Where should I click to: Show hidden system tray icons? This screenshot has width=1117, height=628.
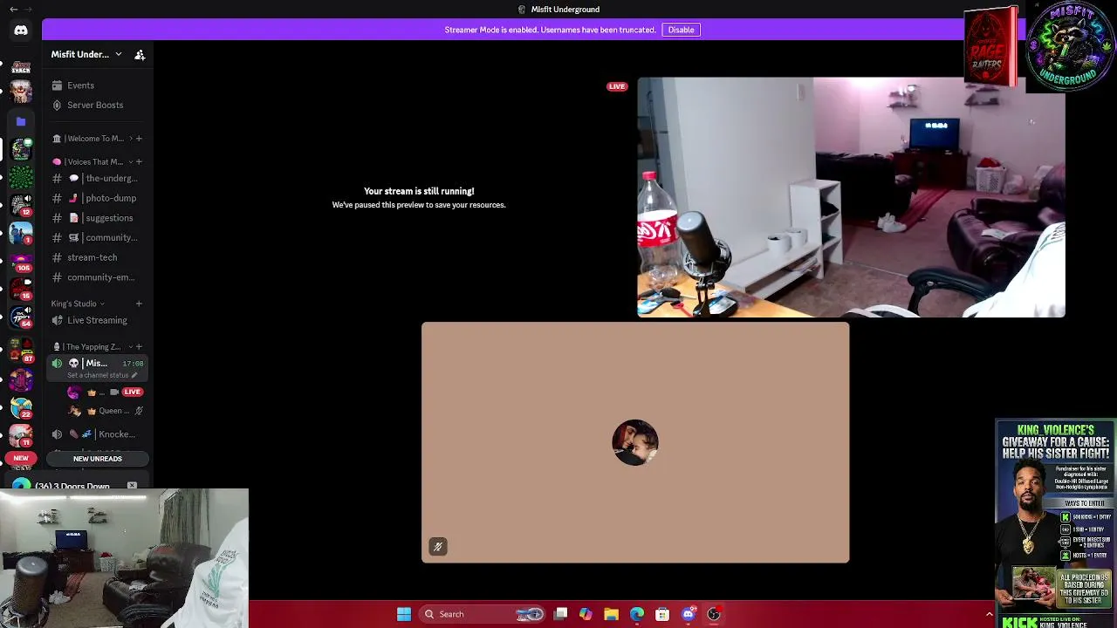[989, 614]
